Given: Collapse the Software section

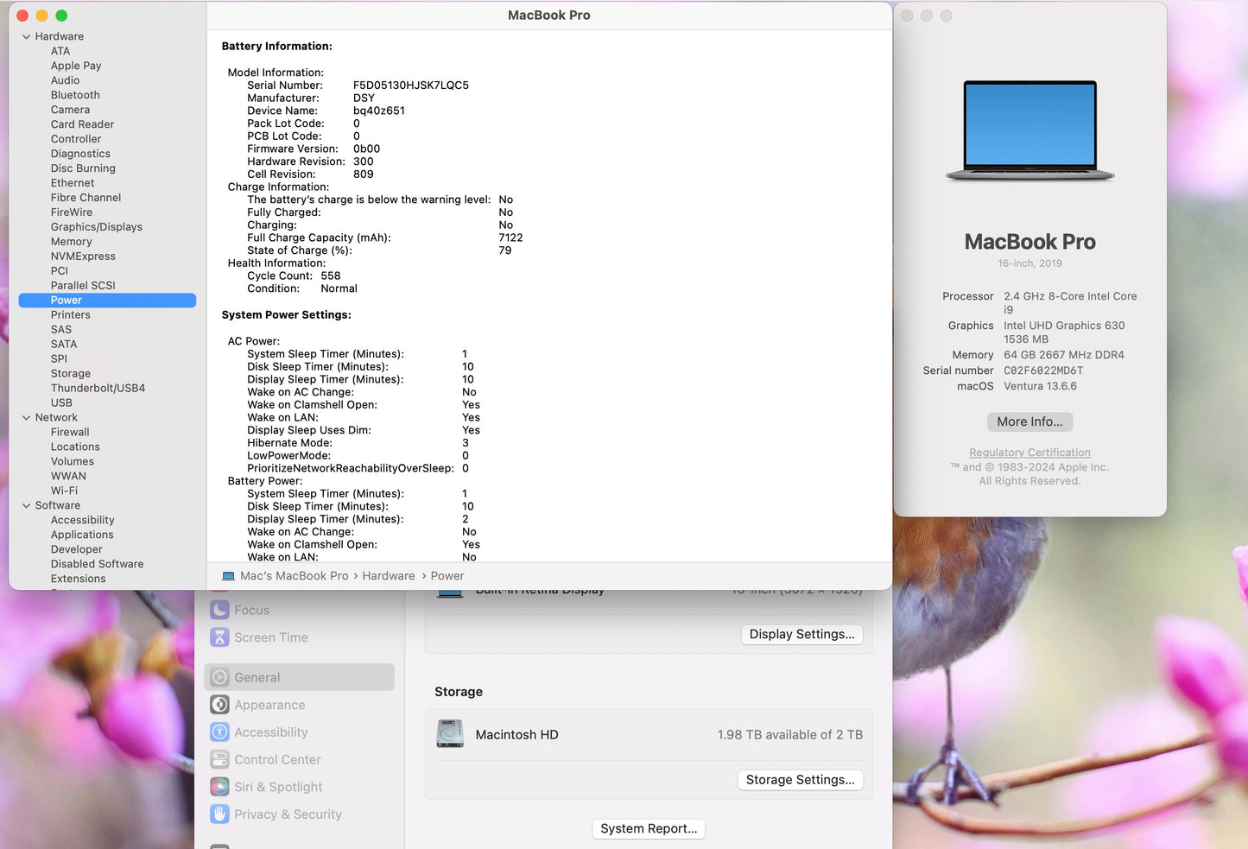Looking at the screenshot, I should point(26,505).
